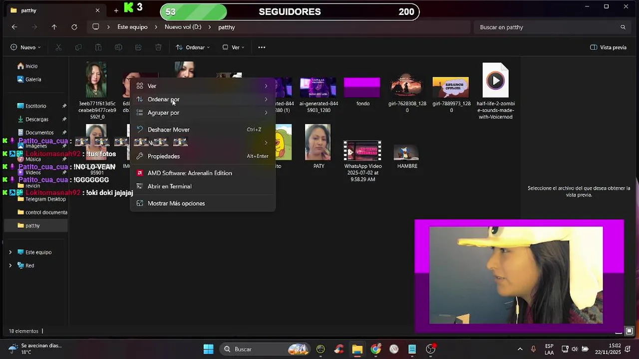Open Inicio in the sidebar
This screenshot has height=359, width=639.
31,66
